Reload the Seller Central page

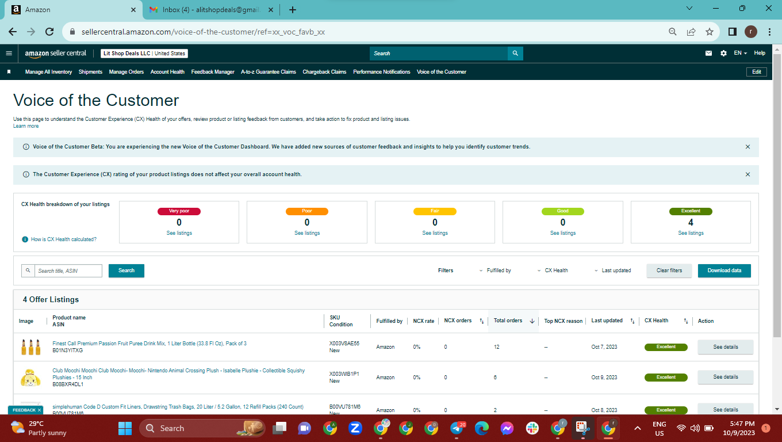click(49, 32)
